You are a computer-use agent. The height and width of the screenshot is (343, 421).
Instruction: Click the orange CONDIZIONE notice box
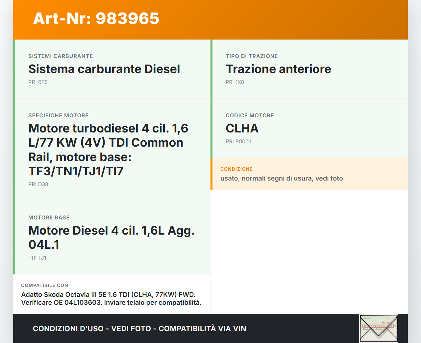309,174
